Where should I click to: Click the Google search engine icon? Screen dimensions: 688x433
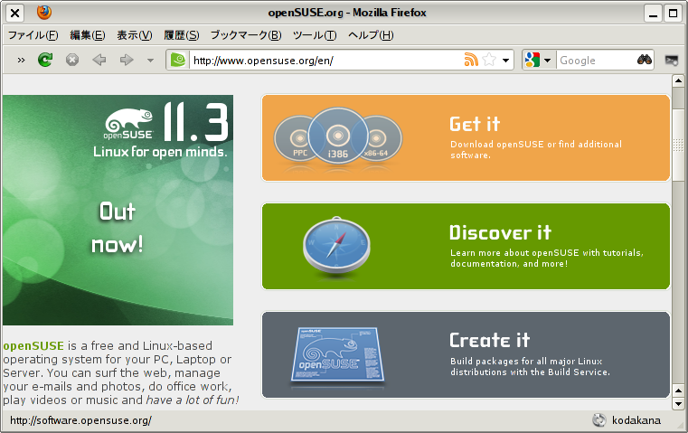532,60
